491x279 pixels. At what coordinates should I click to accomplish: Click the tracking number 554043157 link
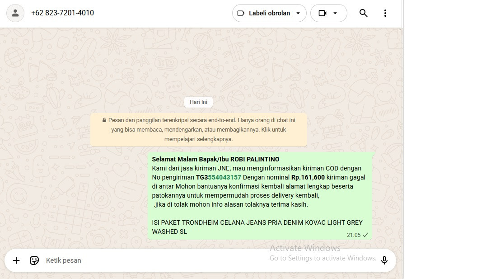pyautogui.click(x=224, y=177)
